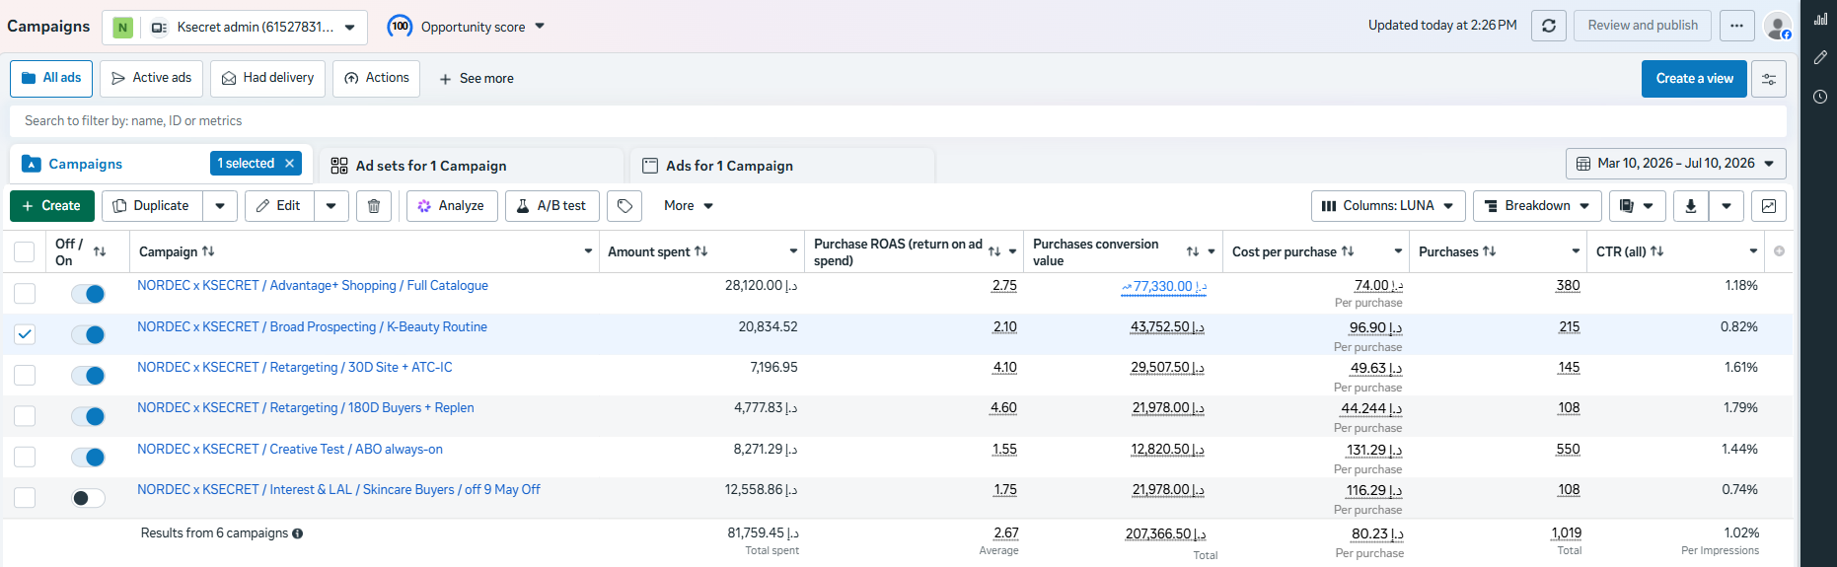
Task: Open the charts view icon button
Action: (x=1769, y=206)
